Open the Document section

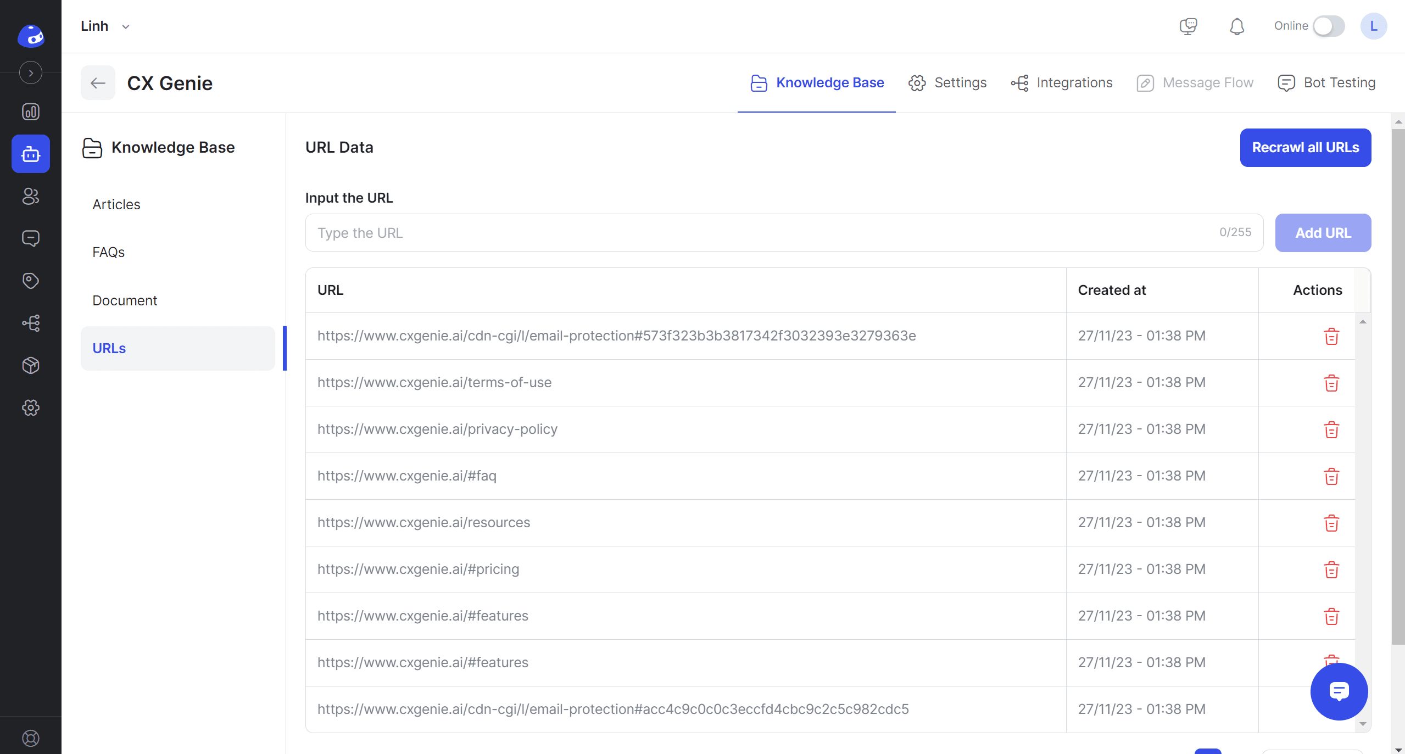tap(177, 300)
